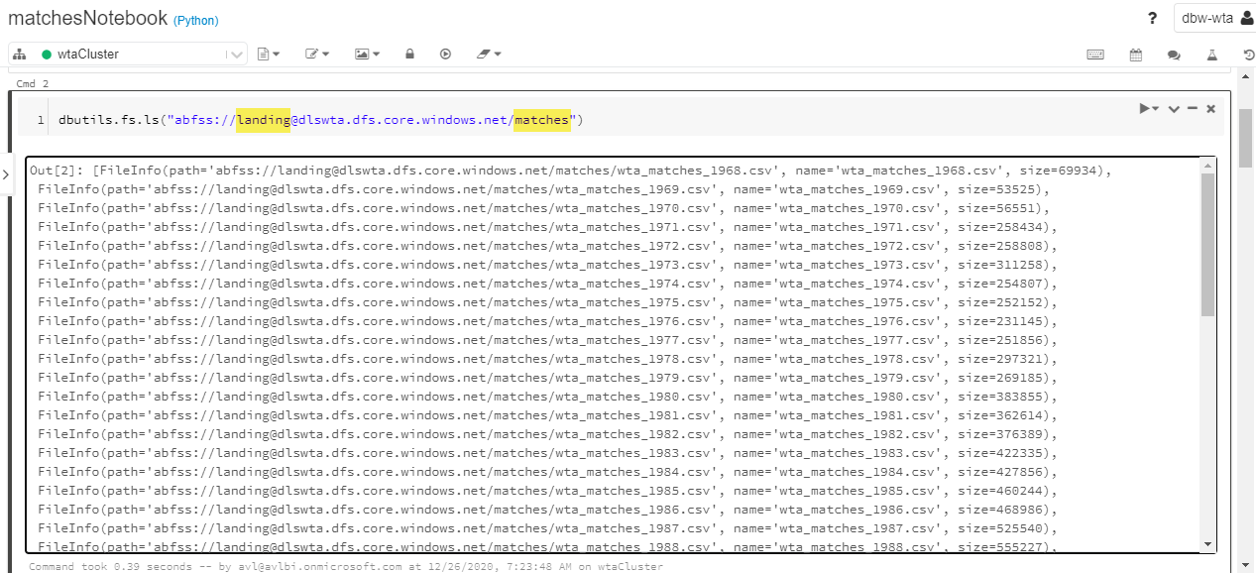
Task: Click the cluster hierarchy icon
Action: coord(20,55)
